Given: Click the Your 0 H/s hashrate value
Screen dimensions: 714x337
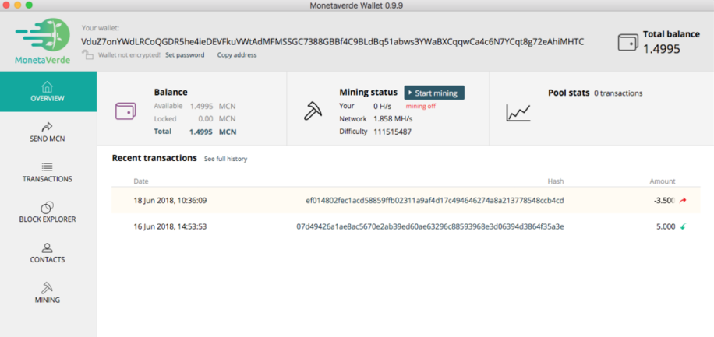Looking at the screenshot, I should tap(383, 106).
